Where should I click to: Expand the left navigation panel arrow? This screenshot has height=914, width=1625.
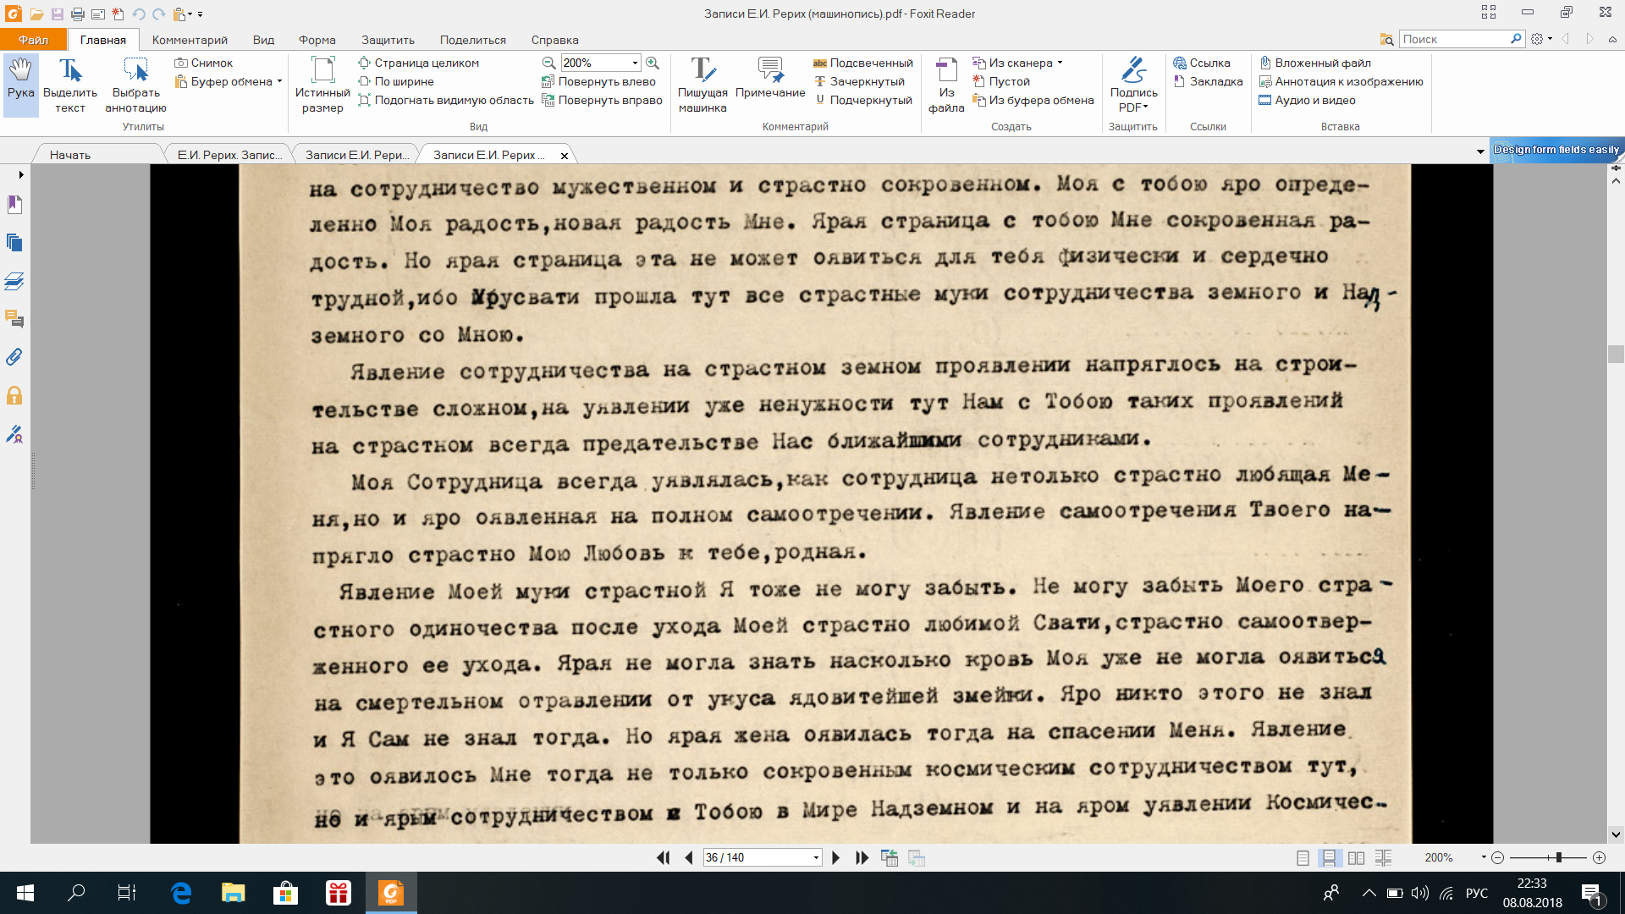21,174
